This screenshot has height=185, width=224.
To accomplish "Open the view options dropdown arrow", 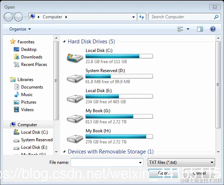I will tap(188, 29).
